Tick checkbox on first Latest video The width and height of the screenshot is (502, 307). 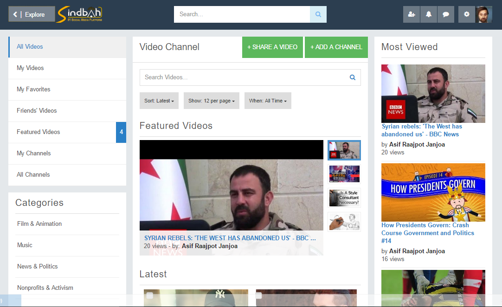[x=149, y=295]
